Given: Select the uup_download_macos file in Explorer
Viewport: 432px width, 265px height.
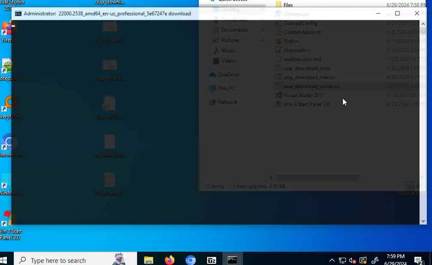Looking at the screenshot, I should 309,77.
